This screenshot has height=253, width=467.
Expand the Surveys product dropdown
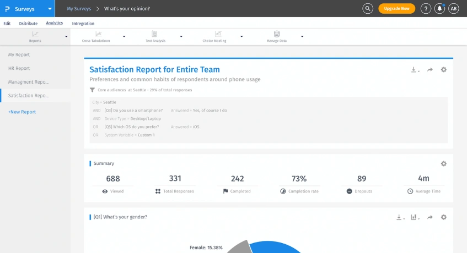pyautogui.click(x=50, y=9)
